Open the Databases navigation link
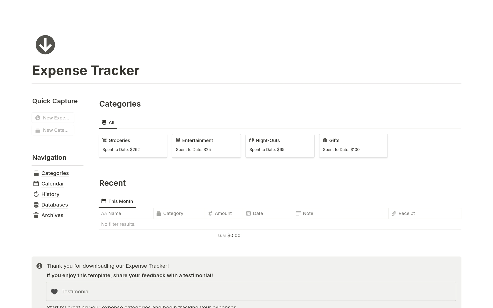493x308 pixels. tap(54, 205)
